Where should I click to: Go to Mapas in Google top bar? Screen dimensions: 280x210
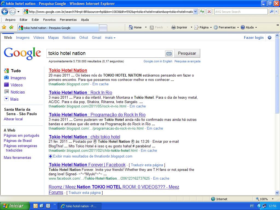53,37
